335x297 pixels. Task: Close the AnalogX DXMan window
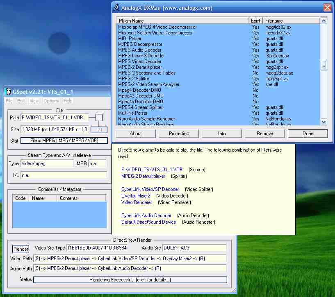pyautogui.click(x=327, y=8)
